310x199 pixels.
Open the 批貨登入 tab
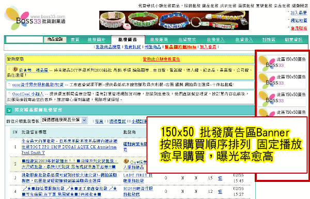coord(244,40)
